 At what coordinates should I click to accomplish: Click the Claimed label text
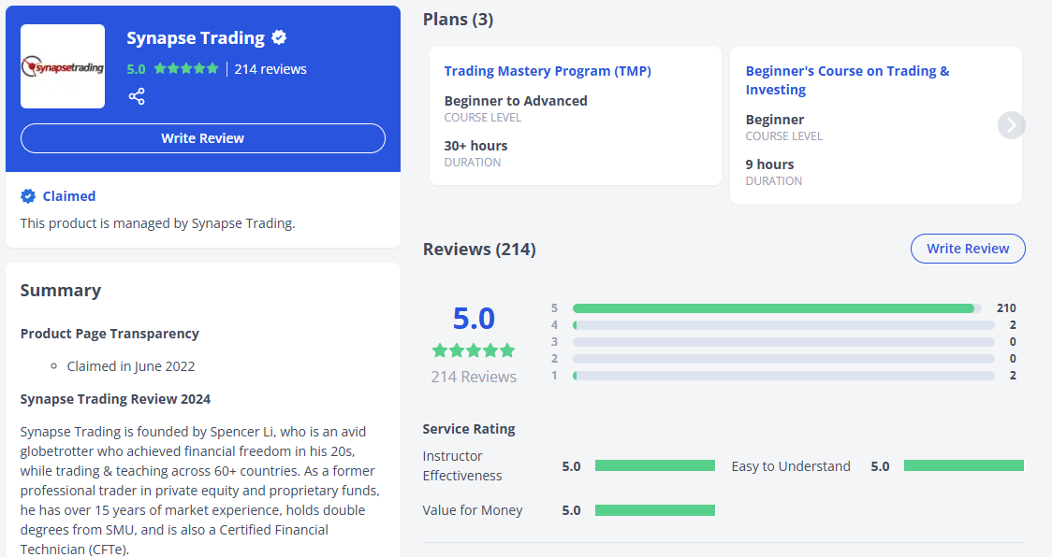click(x=69, y=196)
